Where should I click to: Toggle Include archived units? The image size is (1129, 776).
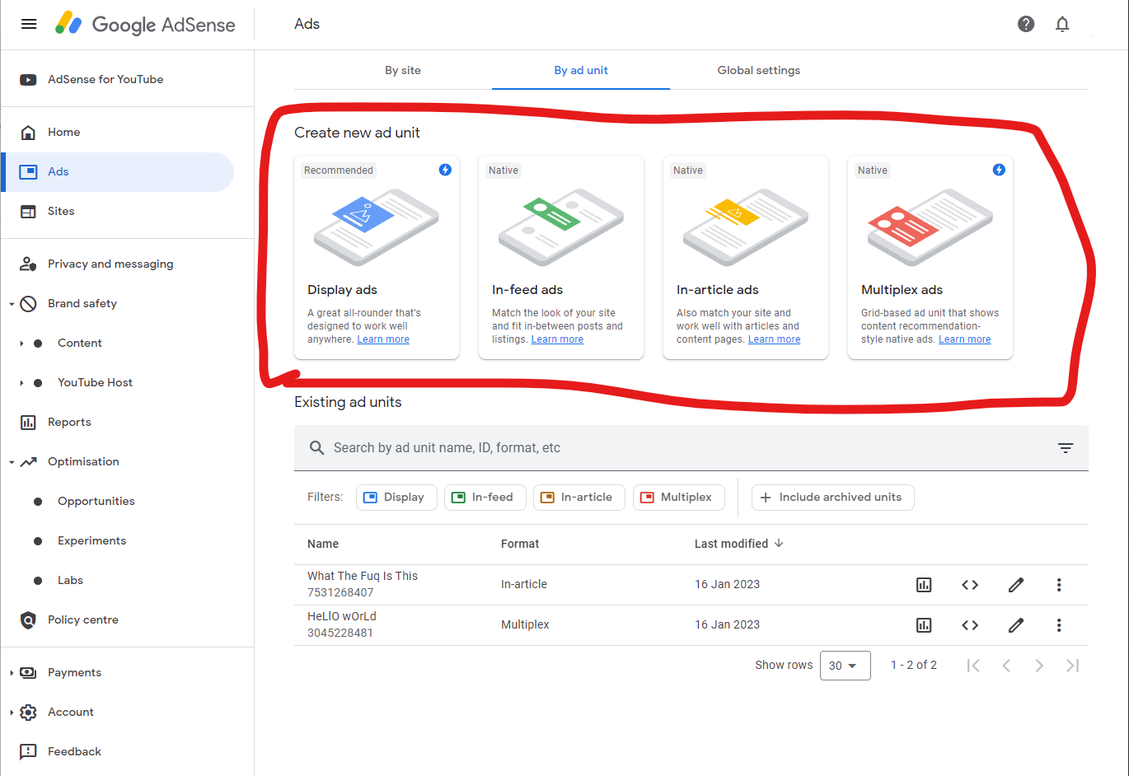[x=832, y=498]
